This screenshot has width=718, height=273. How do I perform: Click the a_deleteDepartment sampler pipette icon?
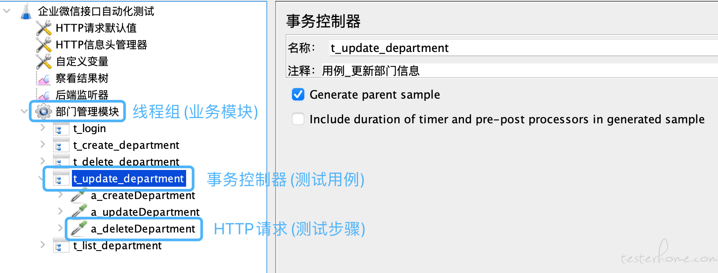coord(79,229)
